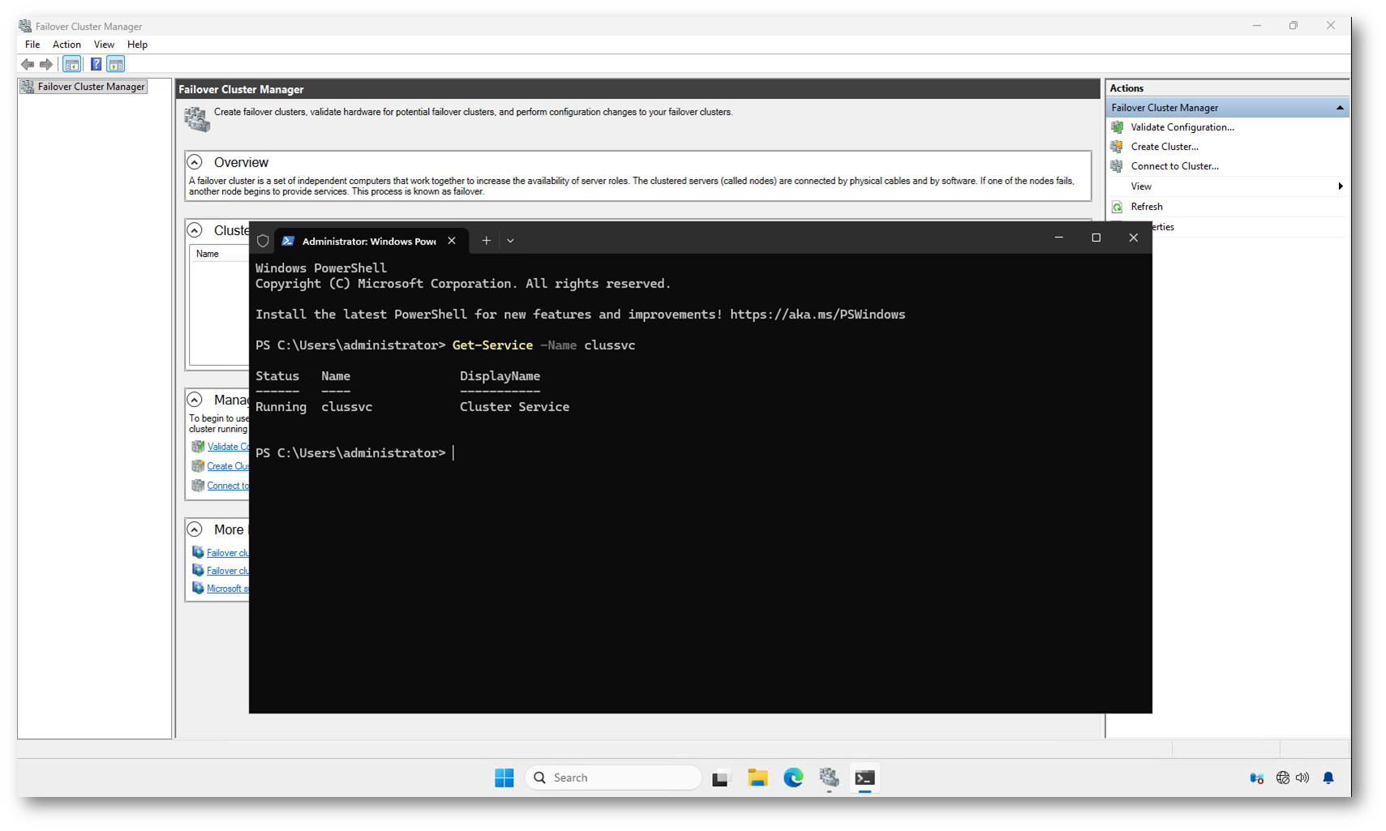Open File Explorer from the taskbar
This screenshot has height=831, width=1386.
757,777
